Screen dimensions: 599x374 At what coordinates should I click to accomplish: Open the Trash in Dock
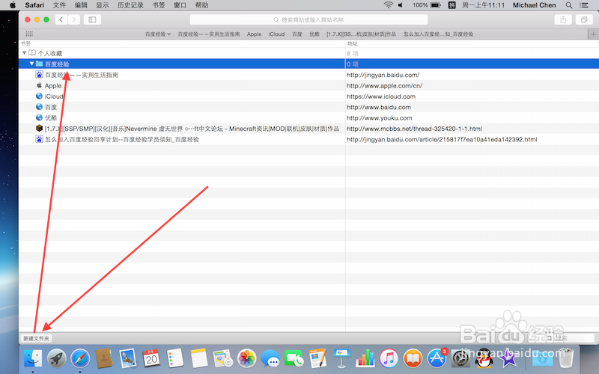566,359
